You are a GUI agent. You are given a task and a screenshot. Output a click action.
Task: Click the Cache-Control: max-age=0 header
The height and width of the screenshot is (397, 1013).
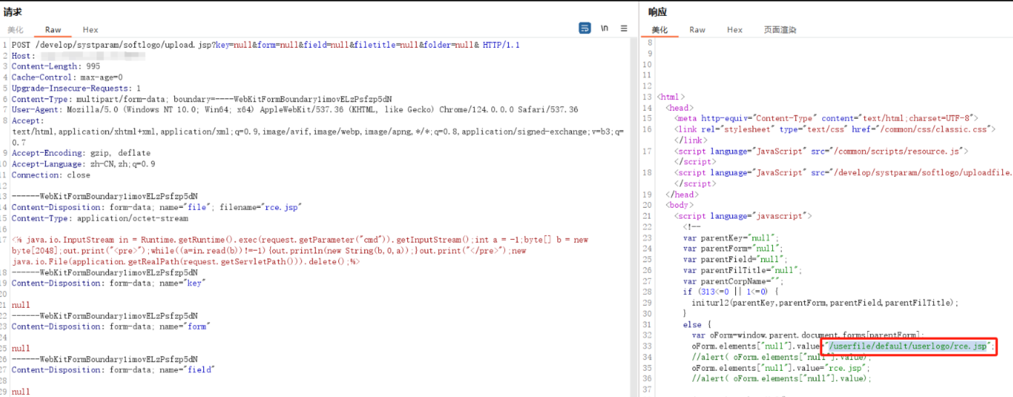[67, 78]
